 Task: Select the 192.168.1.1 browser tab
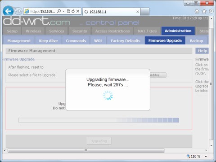tap(112, 12)
